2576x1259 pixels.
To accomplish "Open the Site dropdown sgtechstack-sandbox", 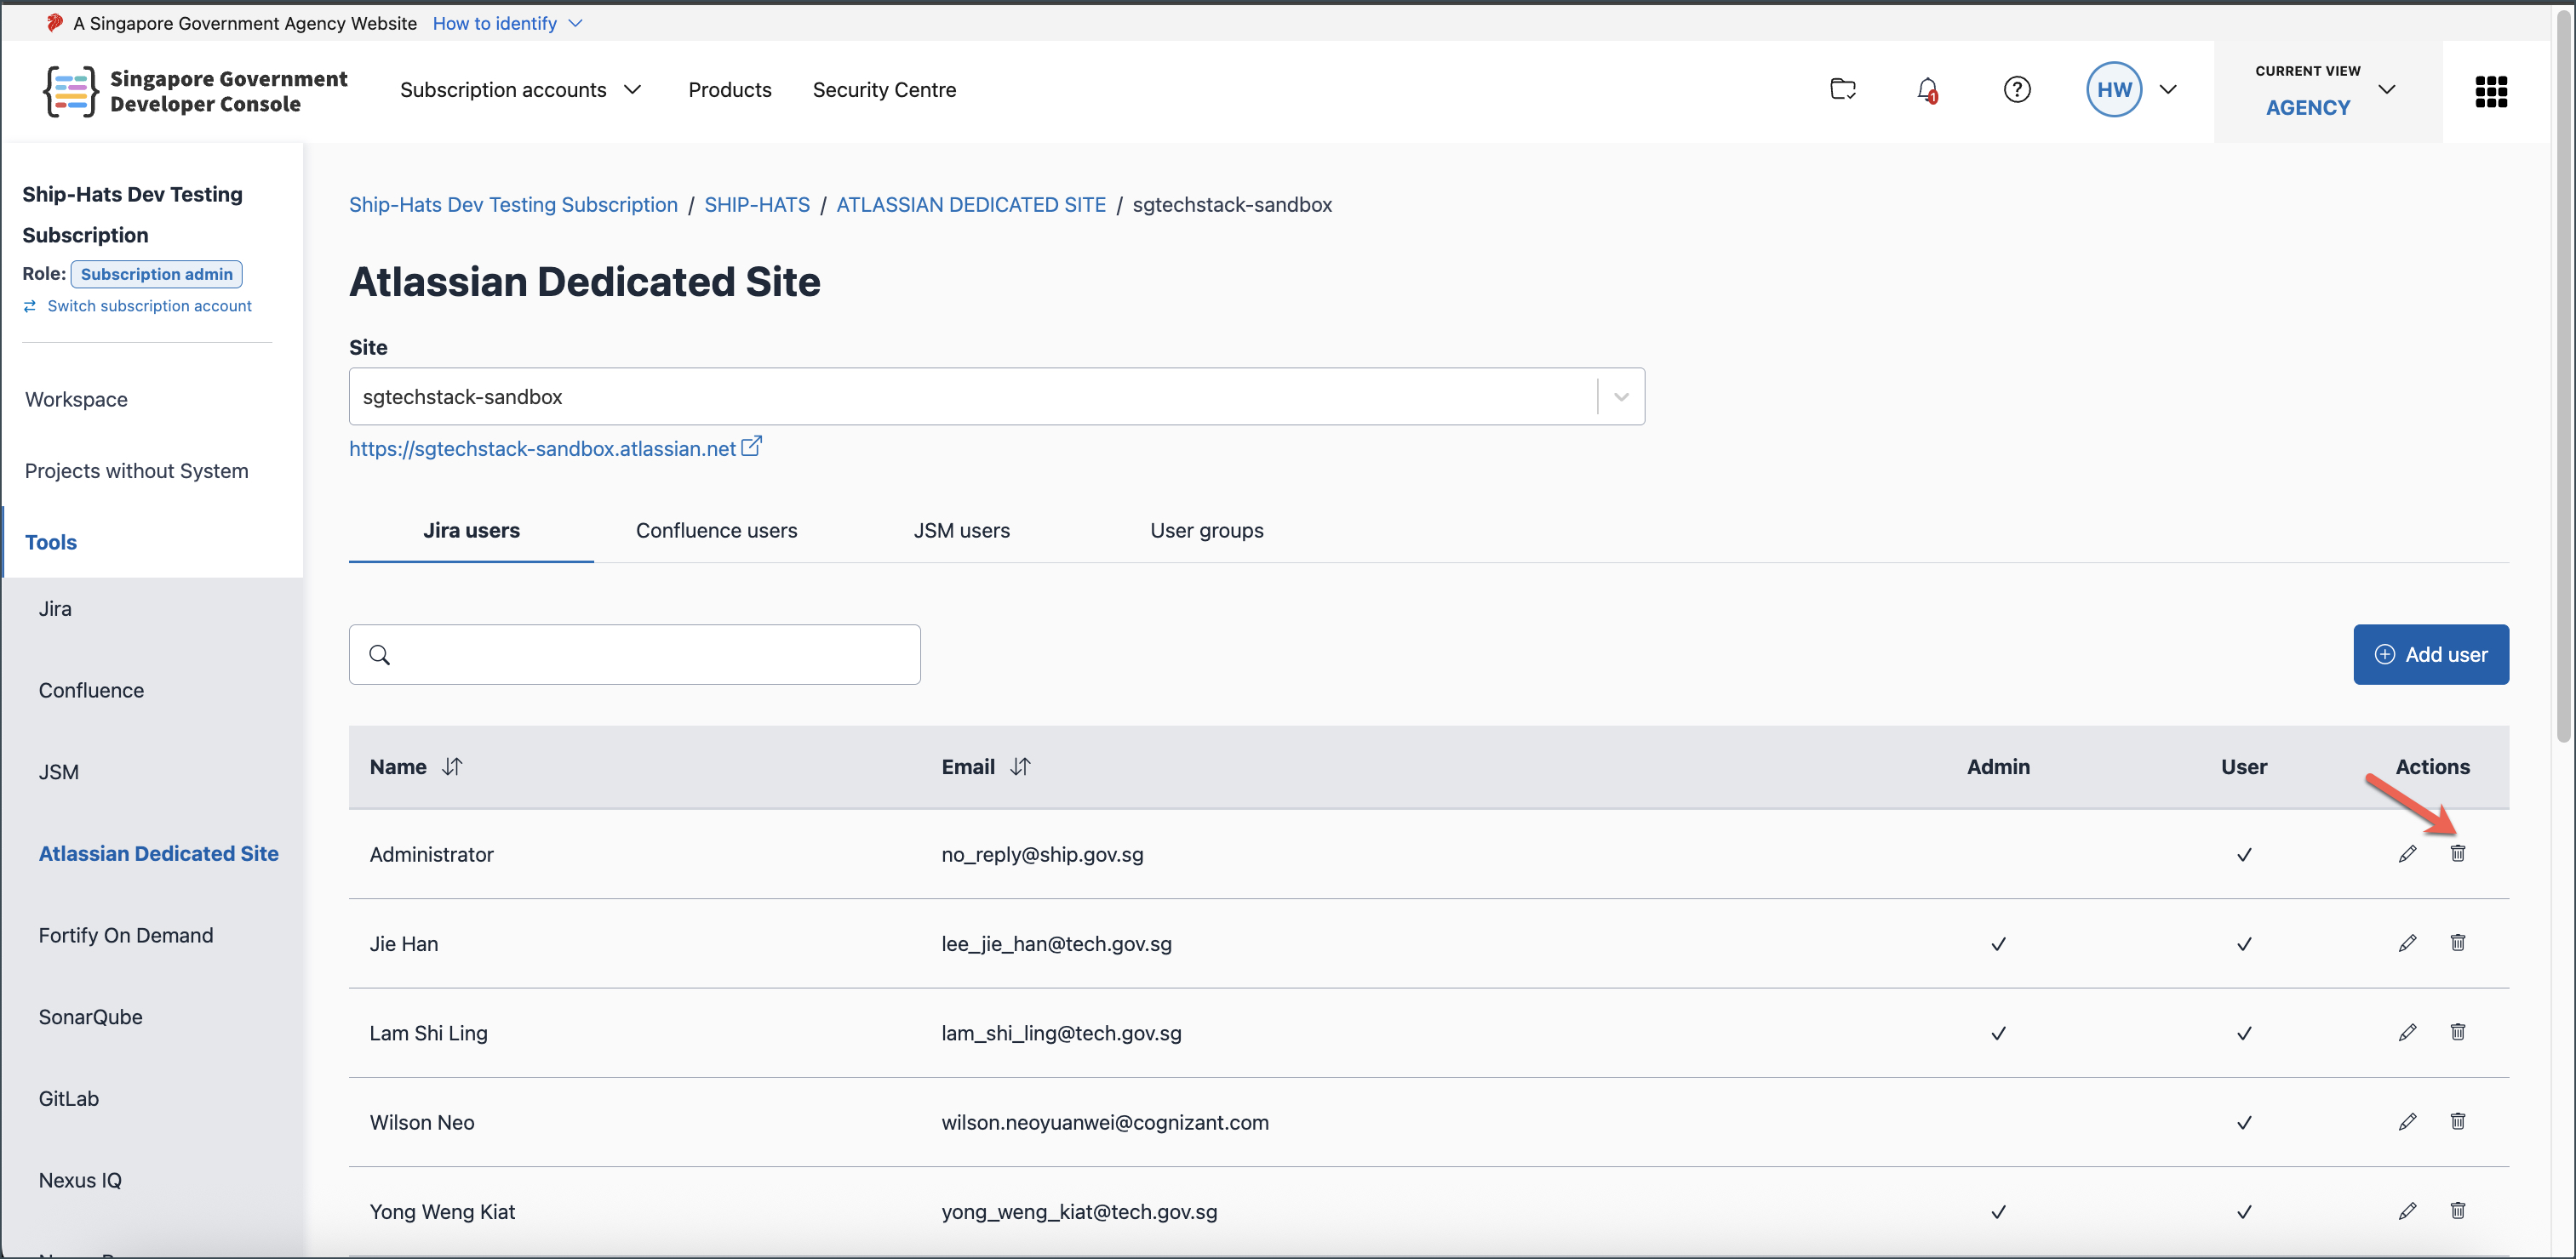I will (x=996, y=396).
